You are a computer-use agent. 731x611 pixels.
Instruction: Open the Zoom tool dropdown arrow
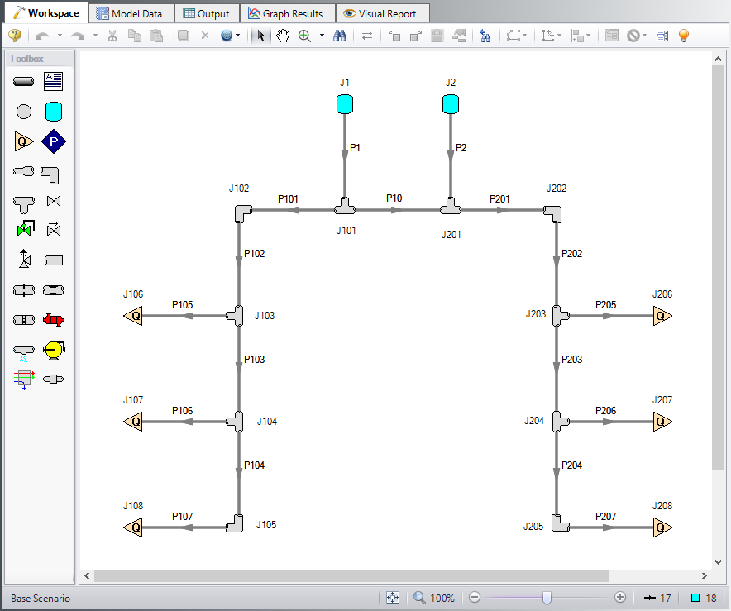tap(321, 36)
